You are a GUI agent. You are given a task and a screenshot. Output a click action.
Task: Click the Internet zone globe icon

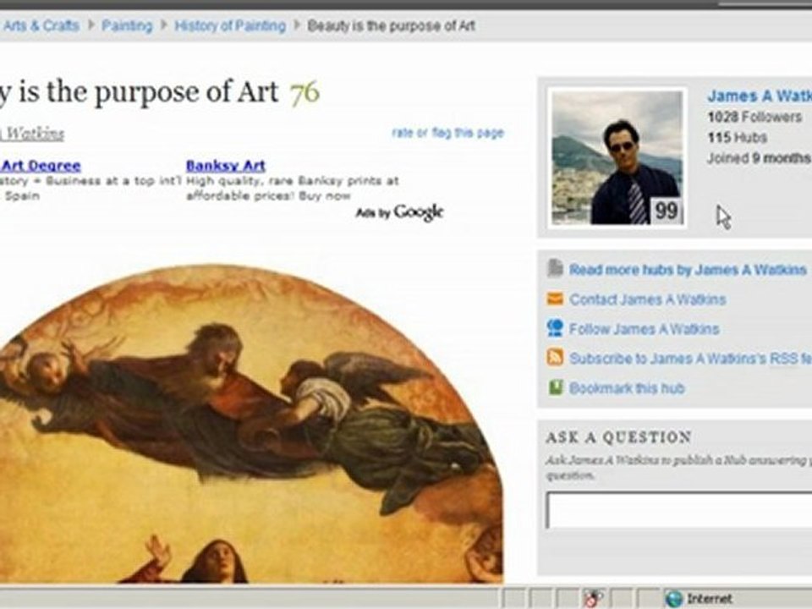pyautogui.click(x=674, y=599)
